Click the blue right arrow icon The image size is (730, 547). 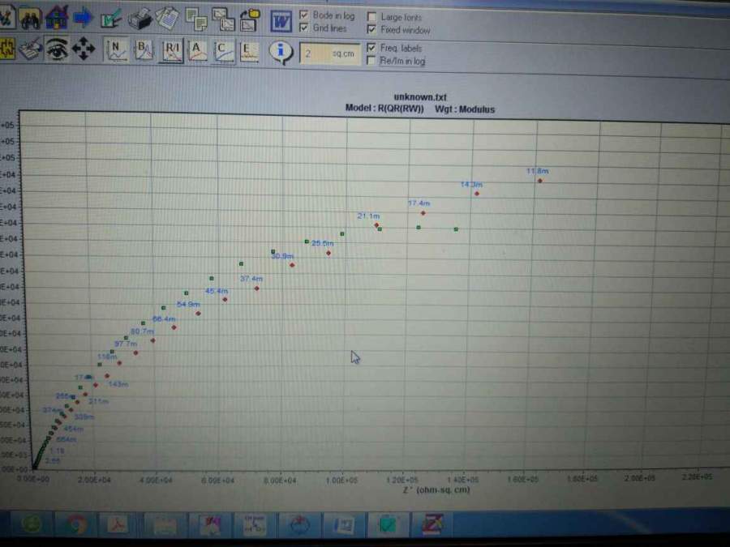tap(83, 18)
